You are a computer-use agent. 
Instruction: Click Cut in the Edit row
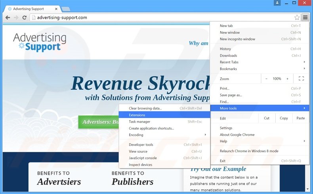point(267,118)
